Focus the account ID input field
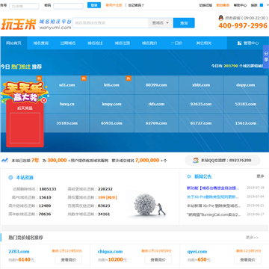 [24, 6]
